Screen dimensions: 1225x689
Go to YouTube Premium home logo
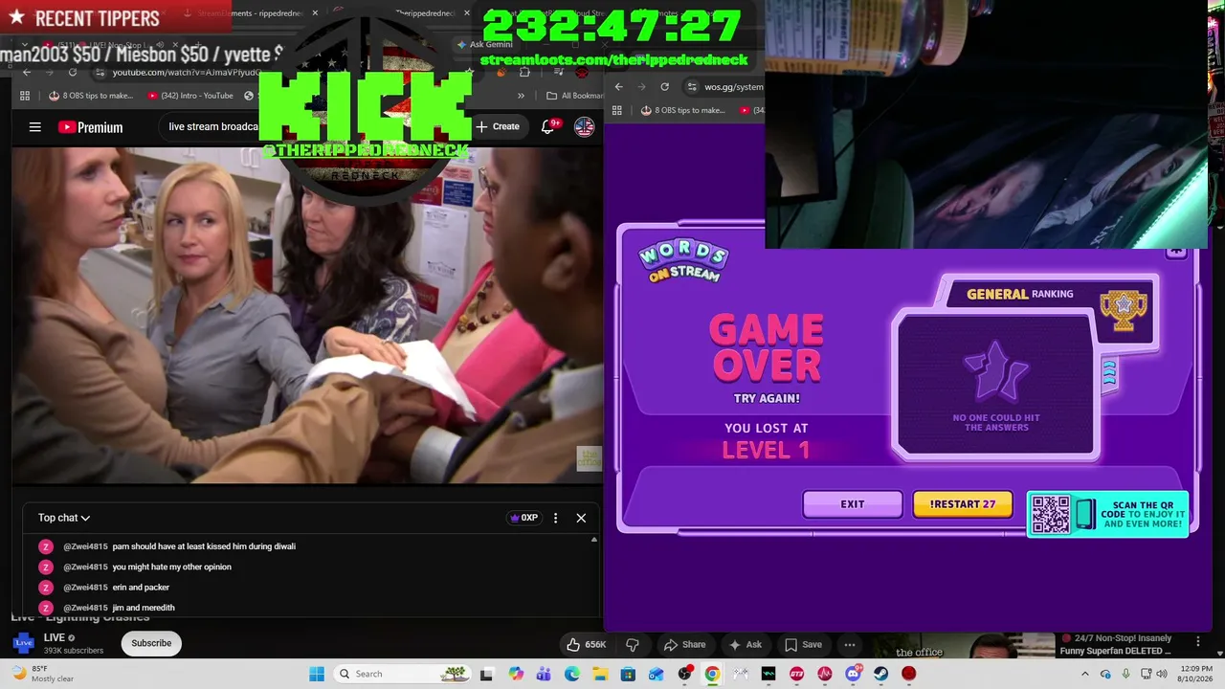[90, 127]
